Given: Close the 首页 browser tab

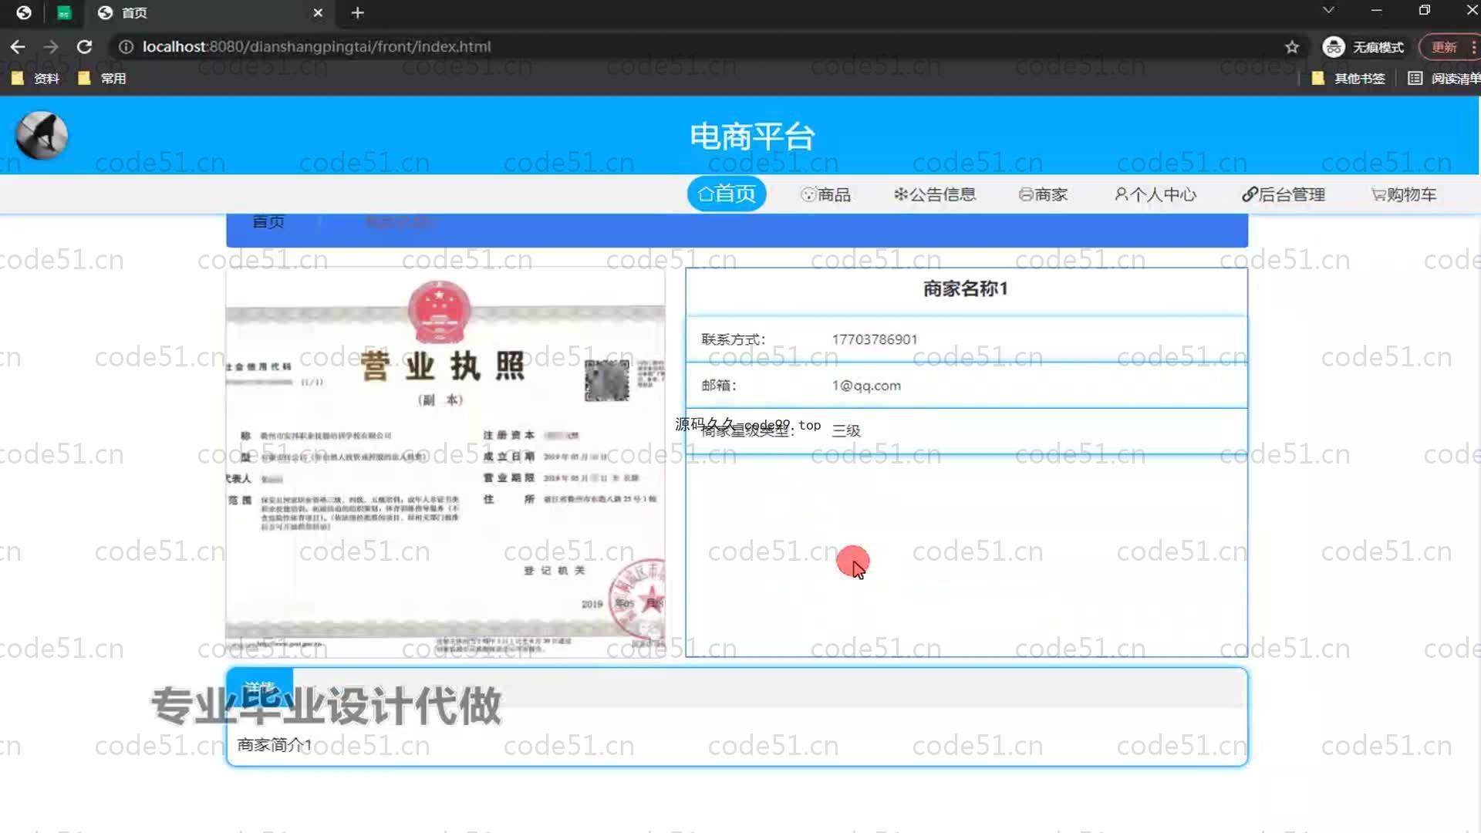Looking at the screenshot, I should pyautogui.click(x=318, y=12).
